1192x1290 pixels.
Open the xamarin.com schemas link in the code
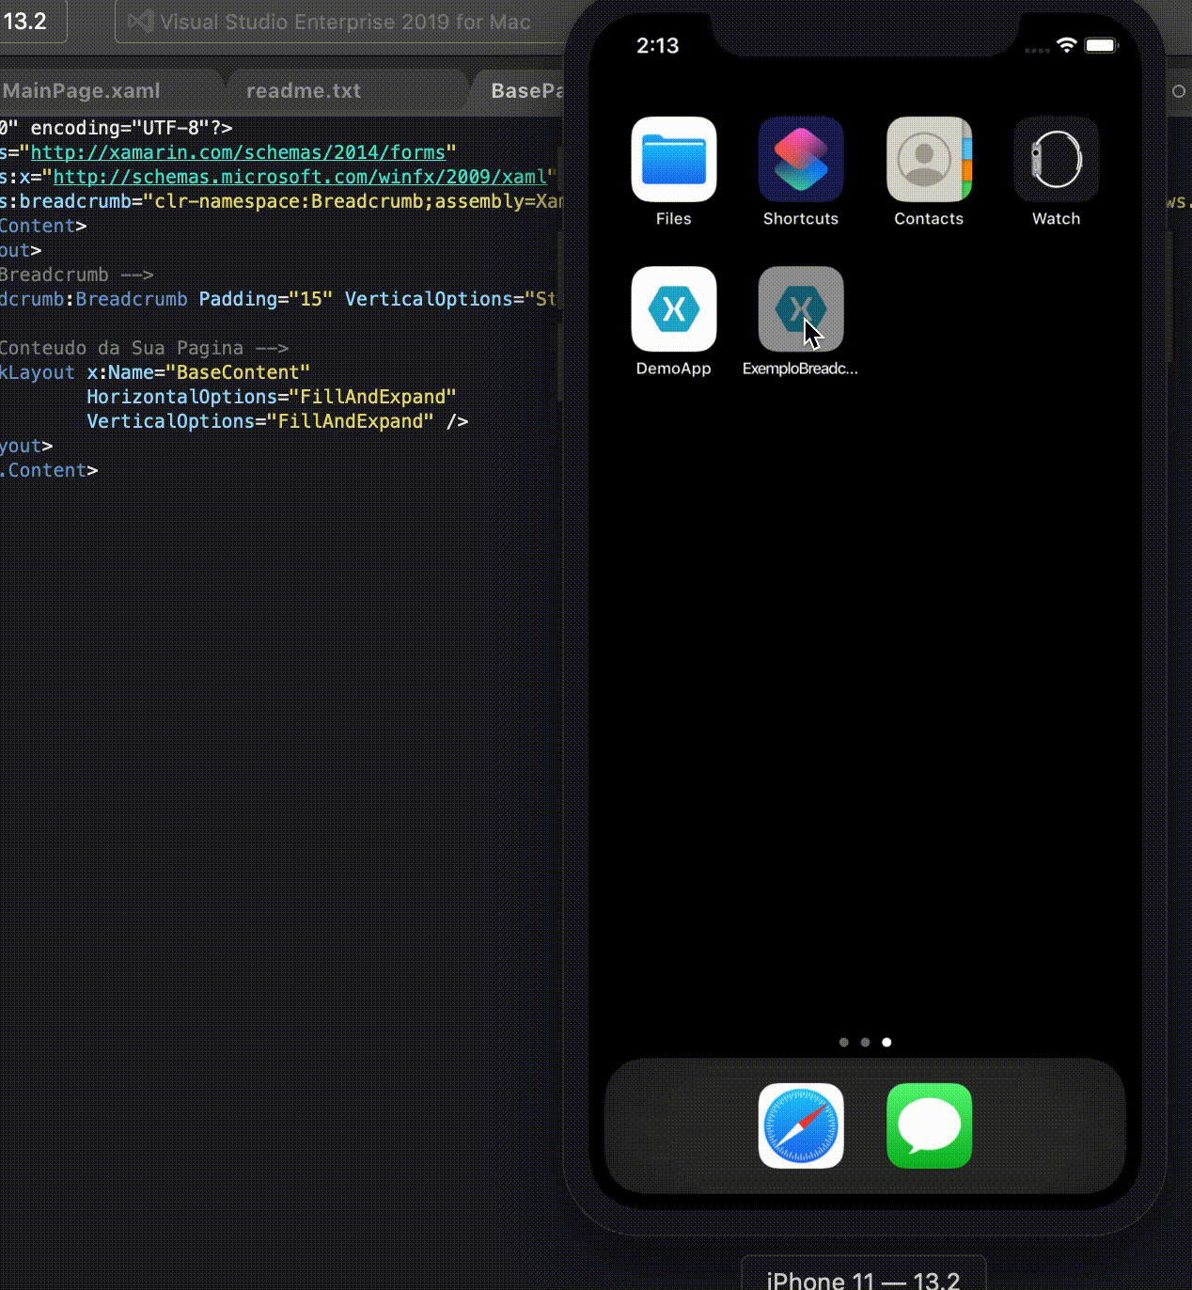[x=238, y=152]
